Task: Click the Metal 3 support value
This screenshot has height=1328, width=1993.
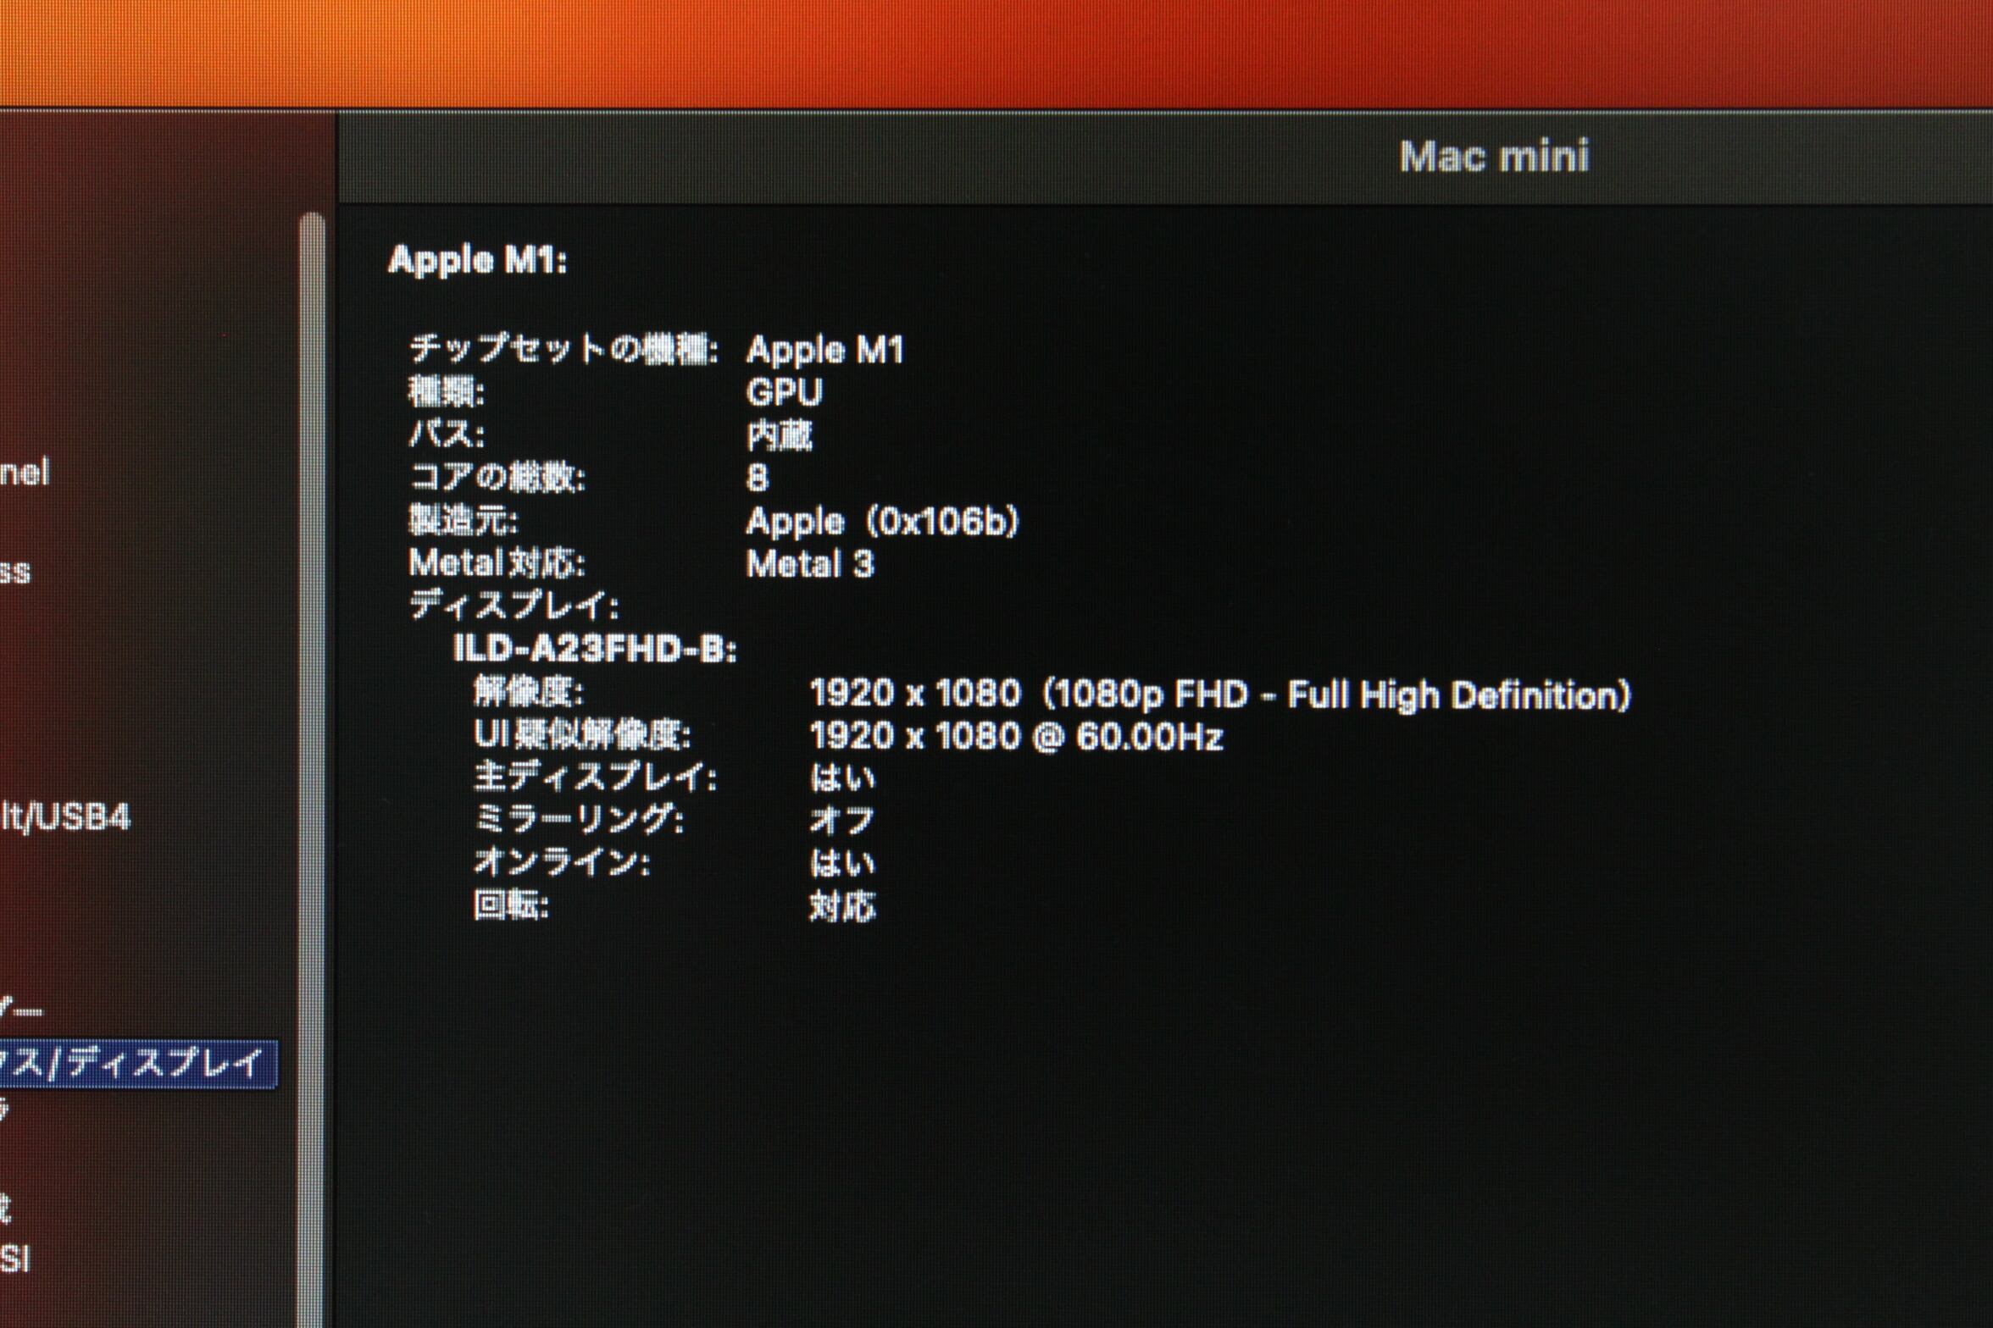Action: tap(809, 564)
